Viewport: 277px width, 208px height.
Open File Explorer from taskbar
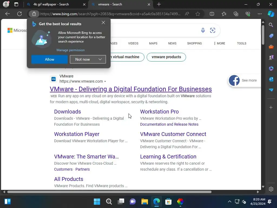tap(144, 201)
